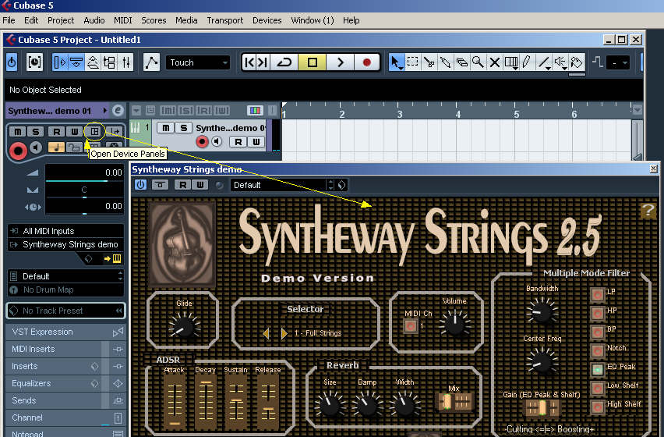Click Go to Previous Marker transport button
Image resolution: width=664 pixels, height=437 pixels.
250,62
